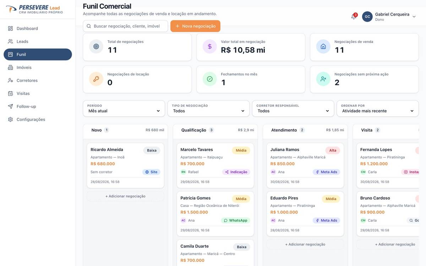Open the Ricardo Almeida deal card
426x266 pixels.
coord(125,165)
